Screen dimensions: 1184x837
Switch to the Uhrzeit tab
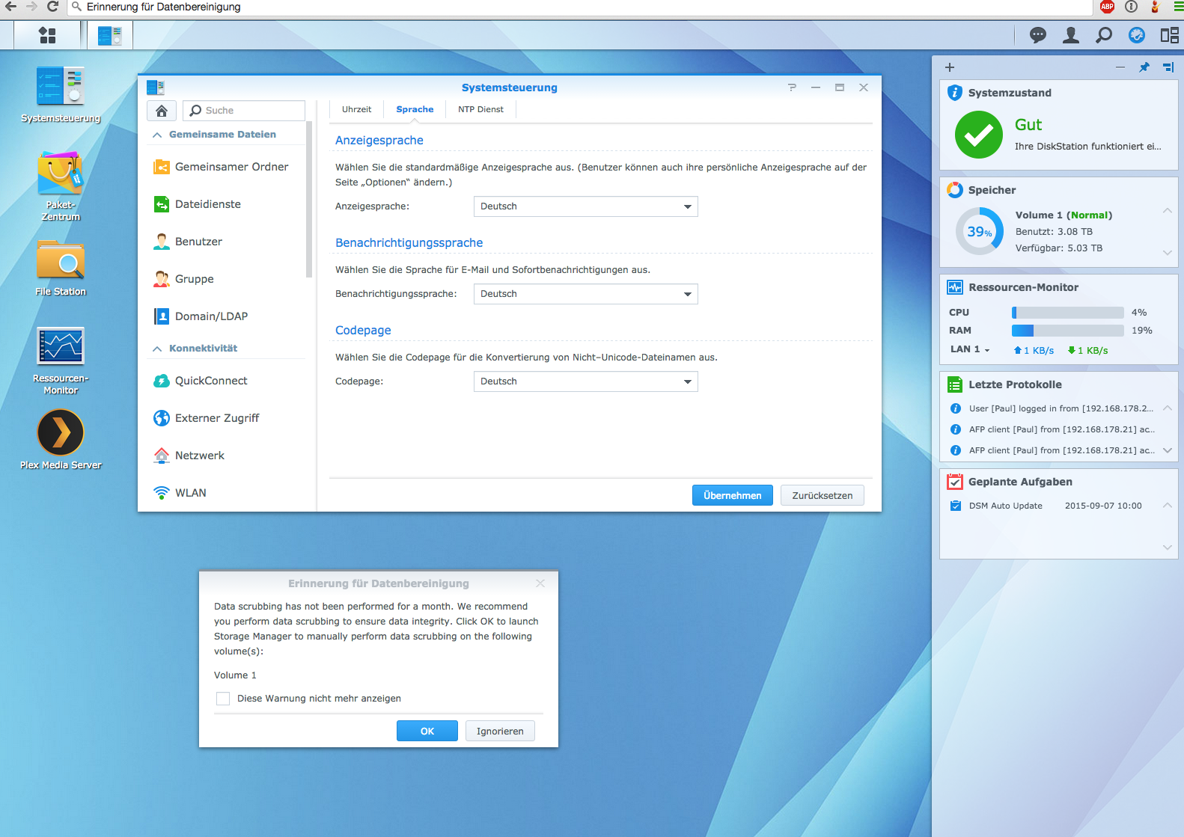pos(356,110)
